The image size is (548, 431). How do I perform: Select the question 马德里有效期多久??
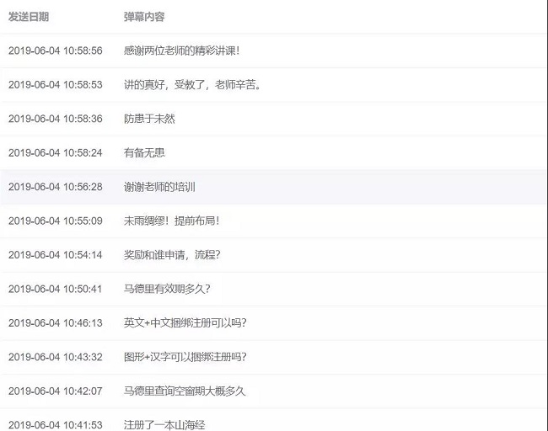click(x=167, y=289)
